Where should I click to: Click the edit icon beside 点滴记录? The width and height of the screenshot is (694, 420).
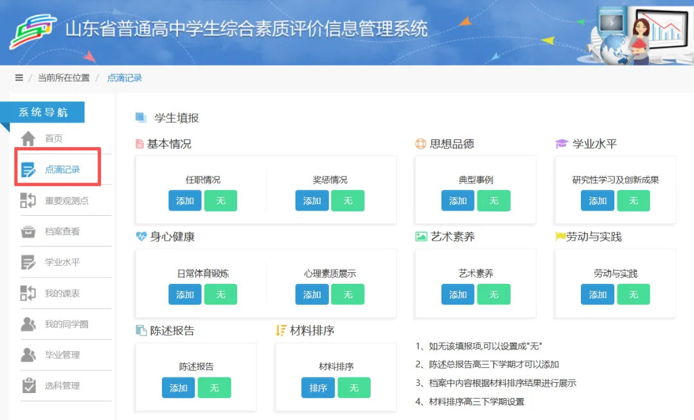coord(28,170)
